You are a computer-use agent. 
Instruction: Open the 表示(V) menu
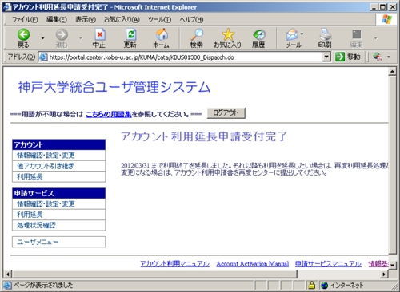[86, 19]
